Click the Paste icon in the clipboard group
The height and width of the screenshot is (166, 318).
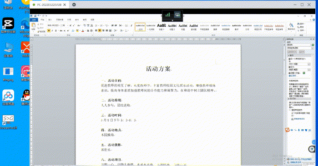pyautogui.click(x=34, y=25)
